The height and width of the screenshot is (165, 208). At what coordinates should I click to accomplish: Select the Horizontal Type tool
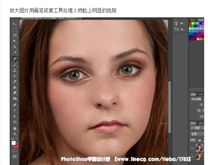point(15,111)
